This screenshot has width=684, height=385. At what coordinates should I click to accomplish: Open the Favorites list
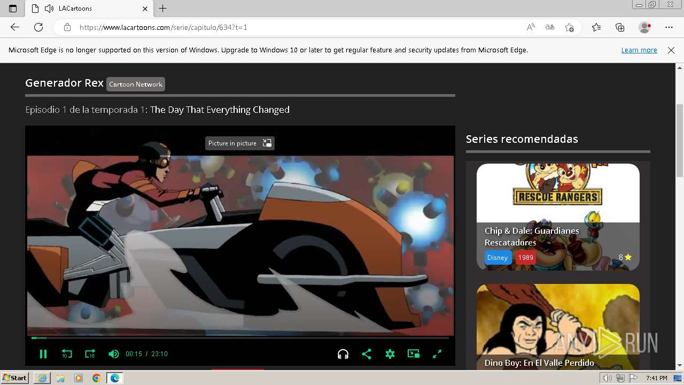596,27
